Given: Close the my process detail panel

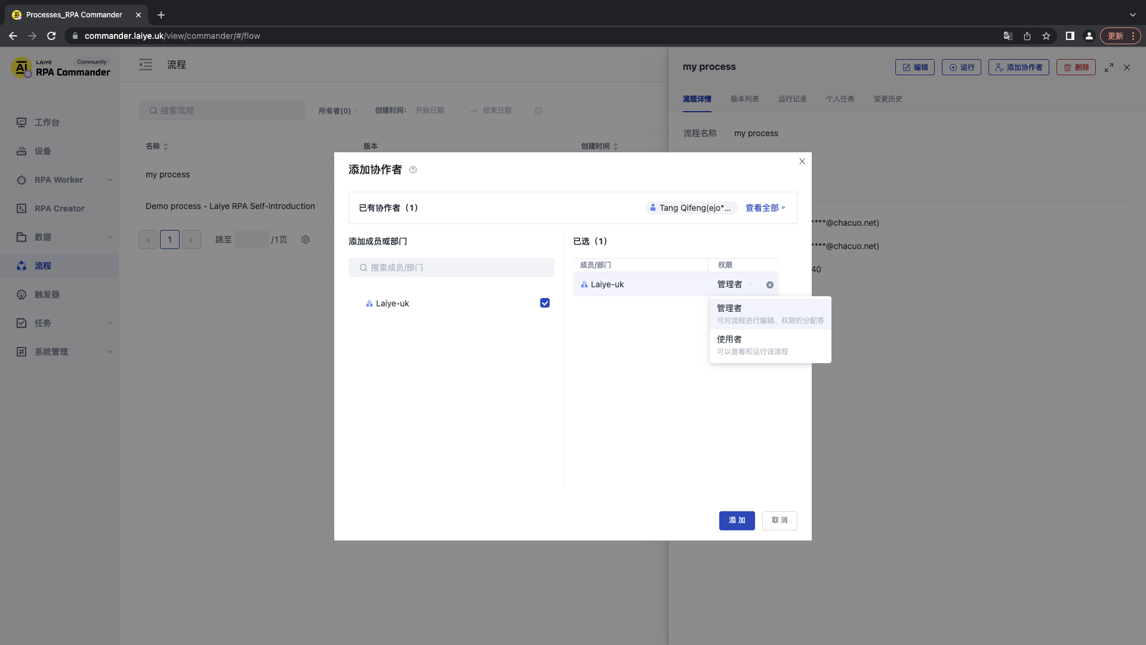Looking at the screenshot, I should point(1127,68).
